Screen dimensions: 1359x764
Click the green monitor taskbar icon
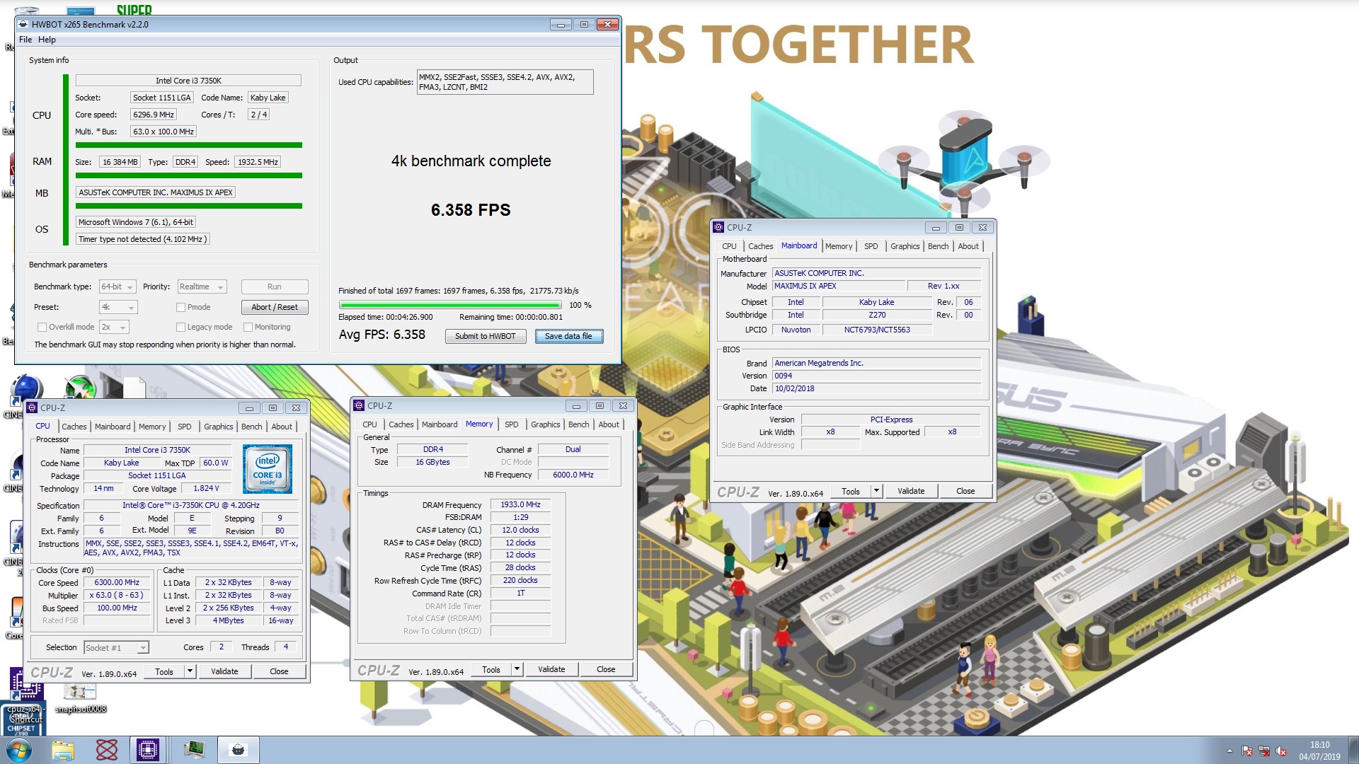(193, 750)
